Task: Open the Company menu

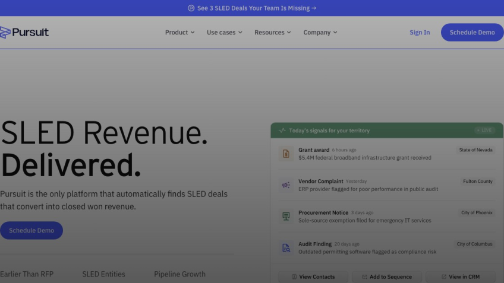Action: click(320, 33)
